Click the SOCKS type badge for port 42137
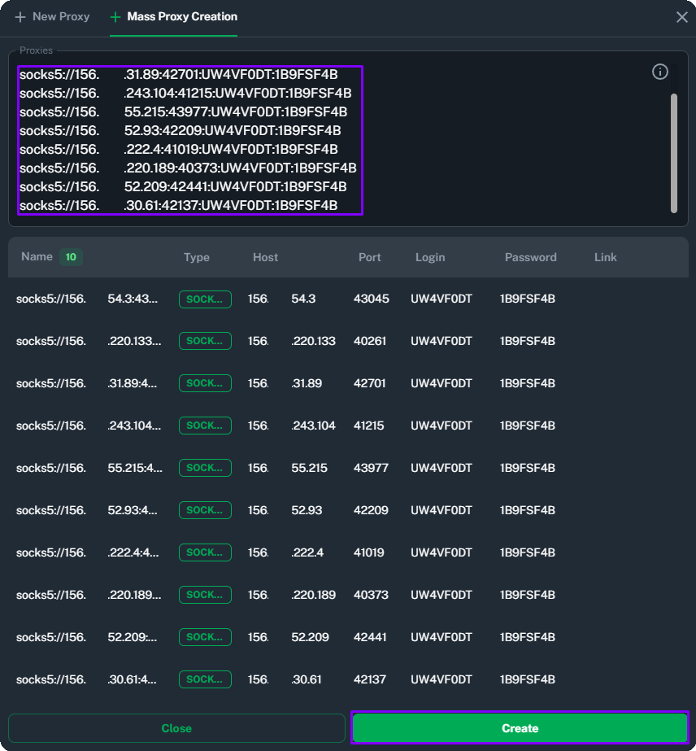 pos(205,679)
